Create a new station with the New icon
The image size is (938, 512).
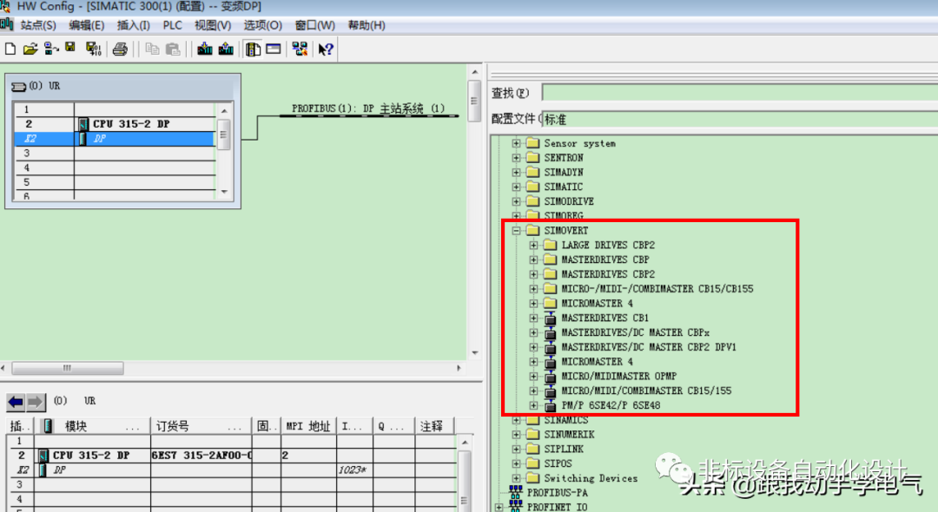point(11,49)
